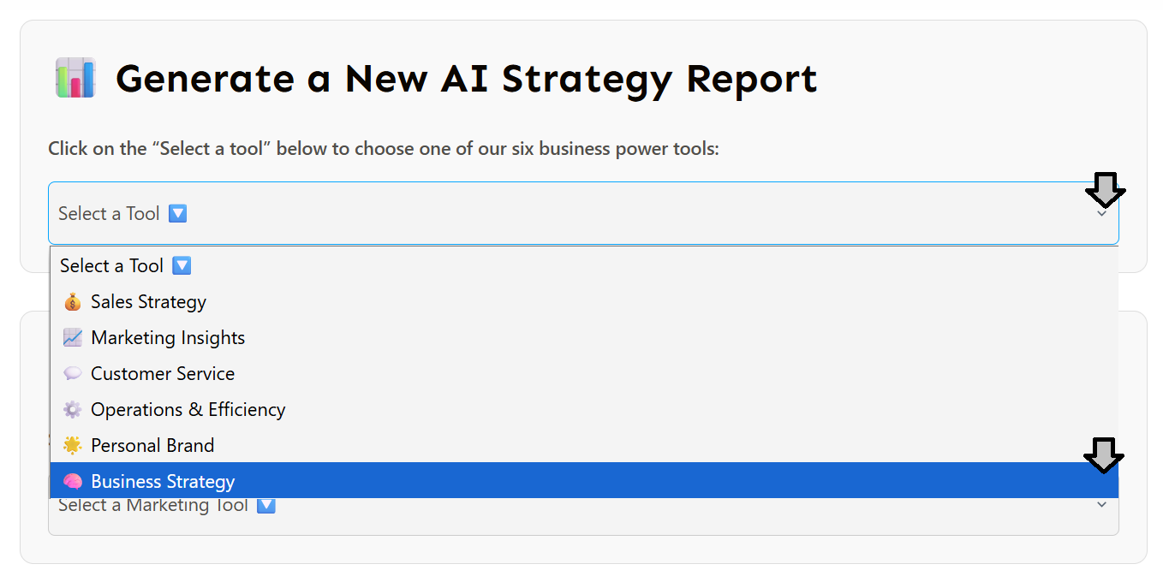Click the bar chart icon beside the heading

click(x=75, y=78)
